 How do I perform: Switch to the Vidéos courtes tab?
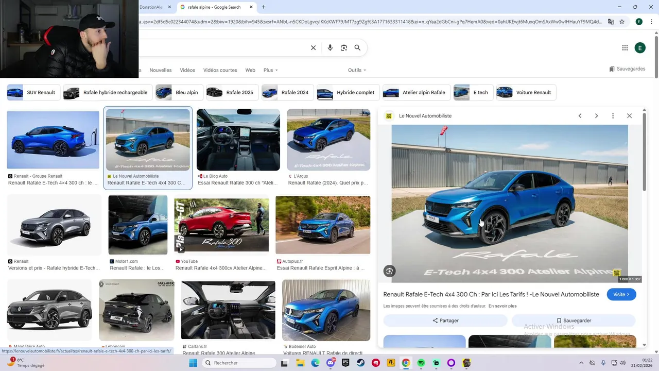pyautogui.click(x=220, y=70)
